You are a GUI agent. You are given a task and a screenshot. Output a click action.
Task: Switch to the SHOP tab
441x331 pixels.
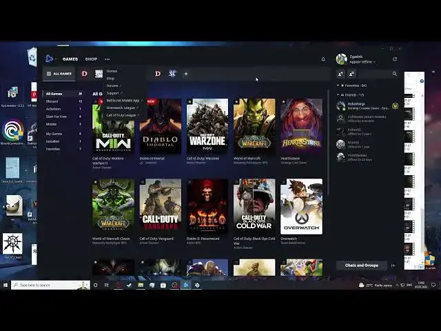tap(91, 59)
